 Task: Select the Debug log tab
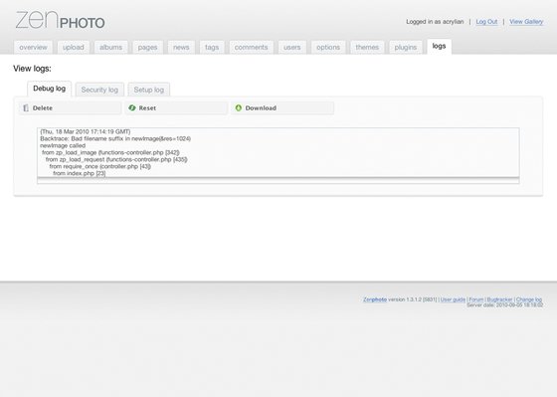pos(50,89)
